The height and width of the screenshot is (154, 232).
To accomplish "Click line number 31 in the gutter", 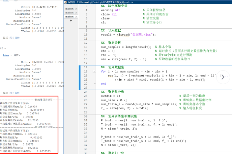I will pyautogui.click(x=86, y=120).
